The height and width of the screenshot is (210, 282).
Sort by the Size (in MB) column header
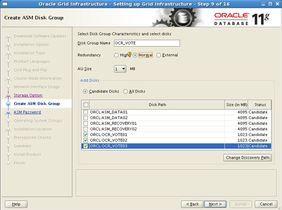(236, 105)
